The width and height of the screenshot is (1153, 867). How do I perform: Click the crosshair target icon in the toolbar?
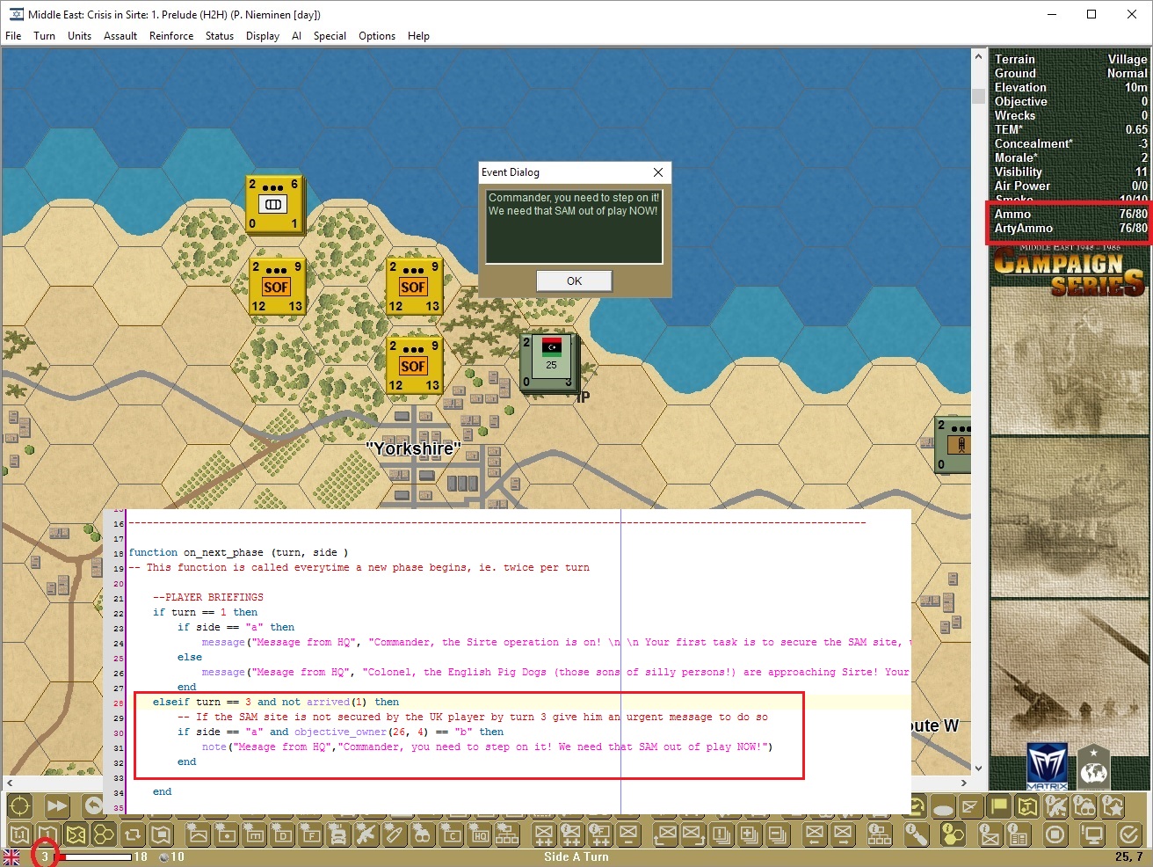pyautogui.click(x=19, y=805)
